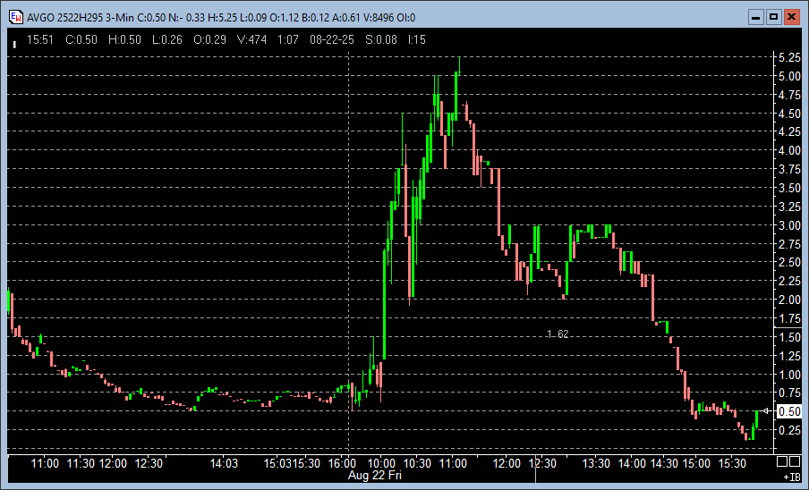
Task: Click the 1.75 label on the price axis
Action: point(790,319)
